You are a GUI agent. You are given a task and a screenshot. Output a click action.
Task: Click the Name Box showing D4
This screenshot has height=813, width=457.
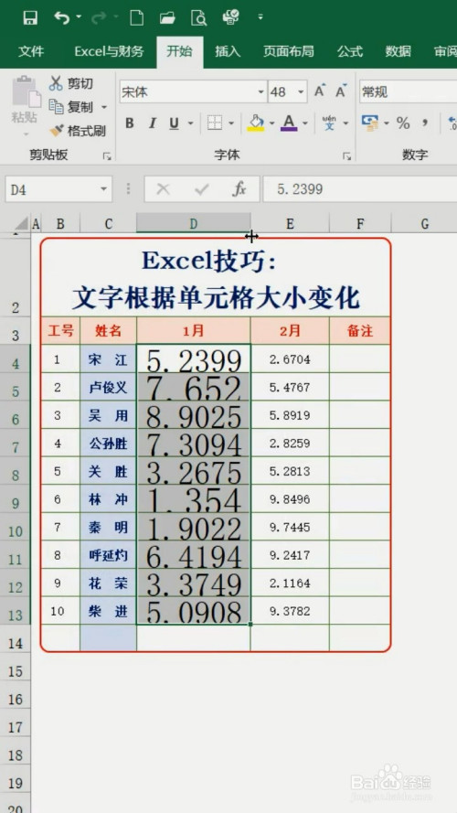52,189
